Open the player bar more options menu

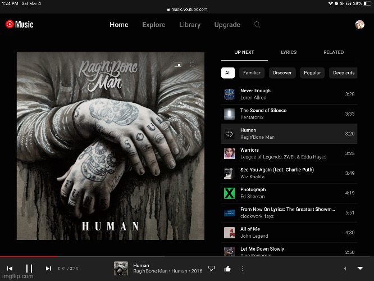pyautogui.click(x=243, y=269)
